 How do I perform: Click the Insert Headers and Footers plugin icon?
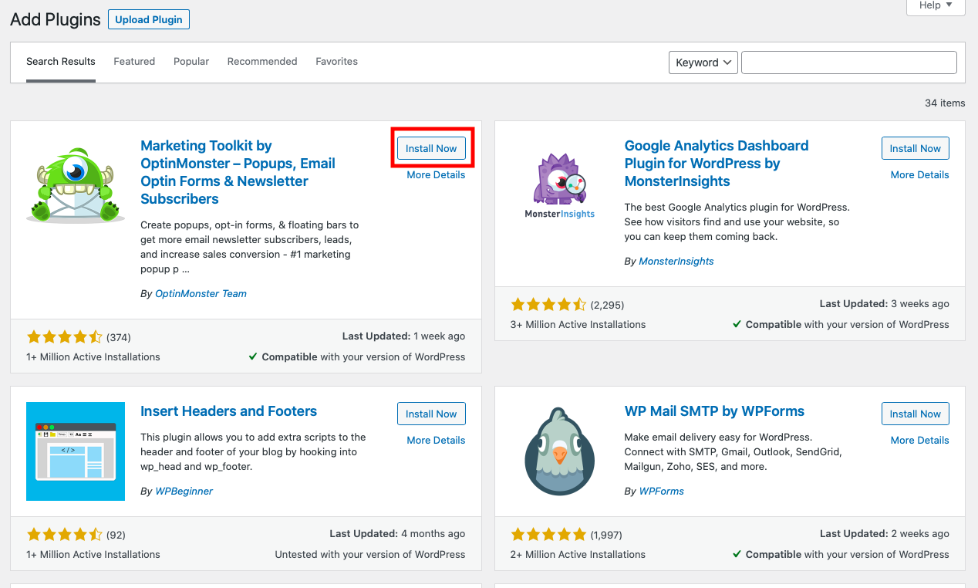pos(76,451)
